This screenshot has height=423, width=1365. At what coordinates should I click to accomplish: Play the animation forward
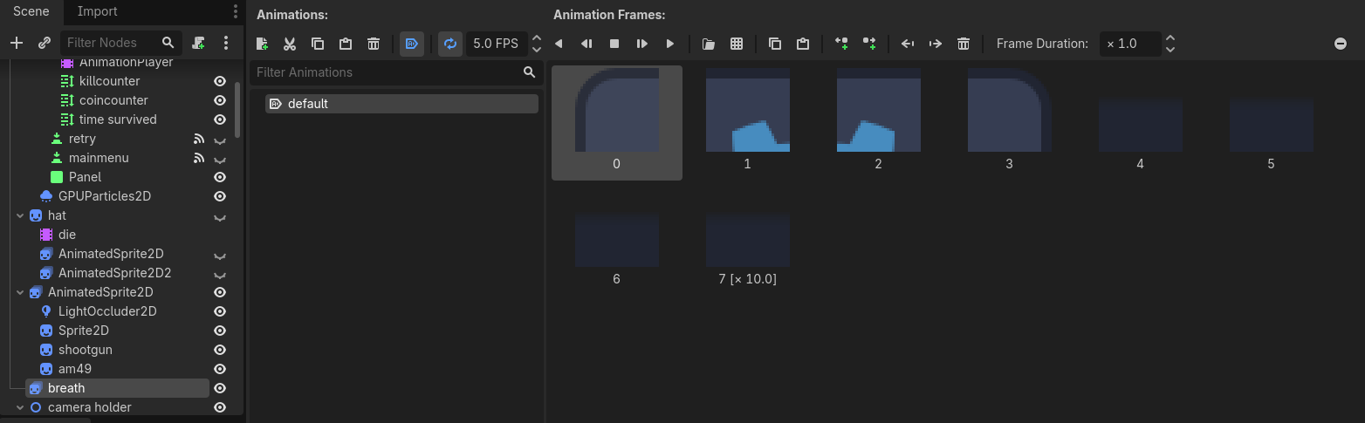point(670,44)
